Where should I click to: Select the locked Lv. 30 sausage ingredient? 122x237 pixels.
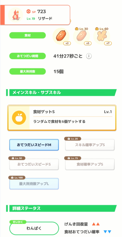click(81, 36)
